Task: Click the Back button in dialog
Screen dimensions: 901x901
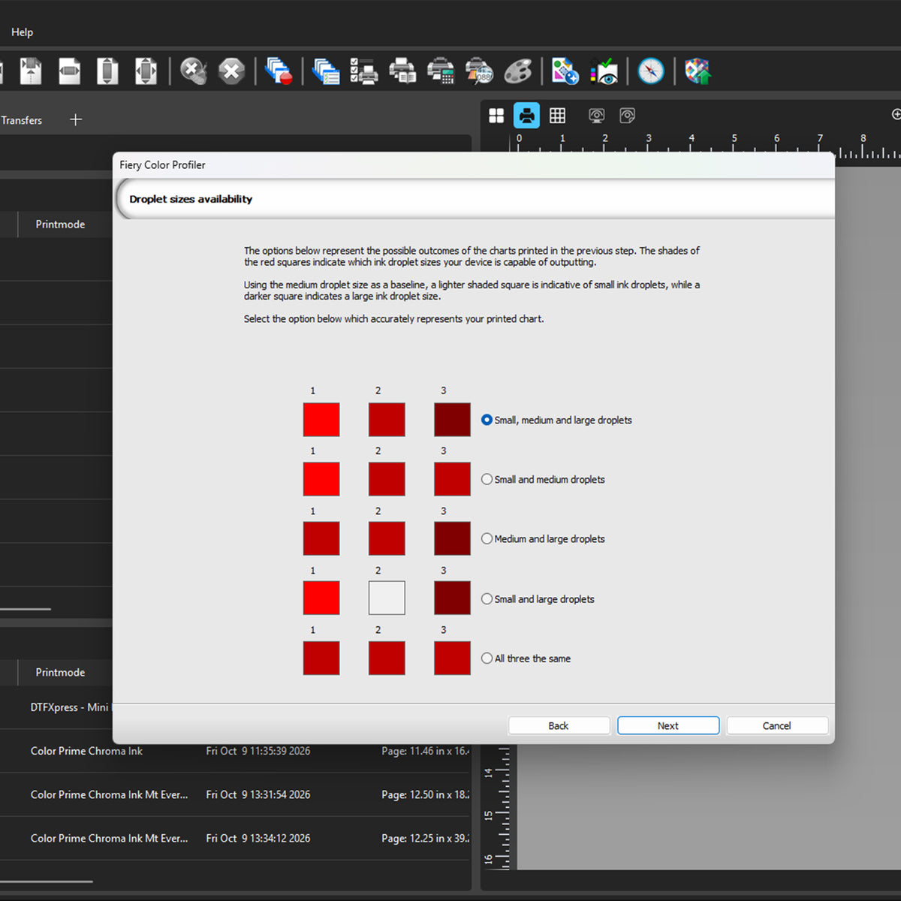Action: (559, 725)
